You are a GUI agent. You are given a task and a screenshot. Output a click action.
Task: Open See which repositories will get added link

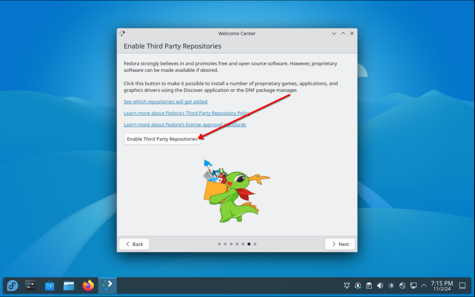pyautogui.click(x=166, y=101)
